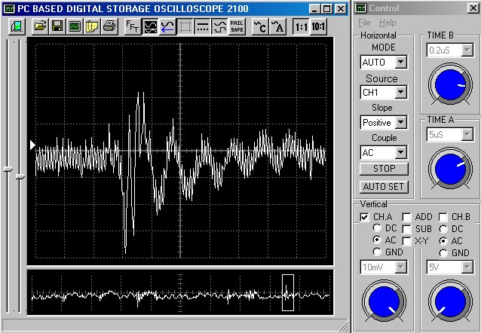481x333 pixels.
Task: Open the FFT spectrum tool
Action: pyautogui.click(x=132, y=26)
